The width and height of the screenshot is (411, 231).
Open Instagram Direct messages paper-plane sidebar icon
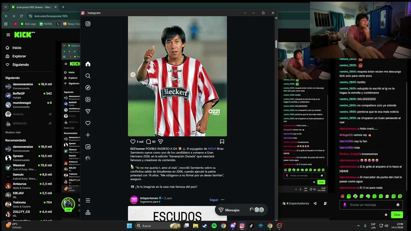pyautogui.click(x=88, y=111)
